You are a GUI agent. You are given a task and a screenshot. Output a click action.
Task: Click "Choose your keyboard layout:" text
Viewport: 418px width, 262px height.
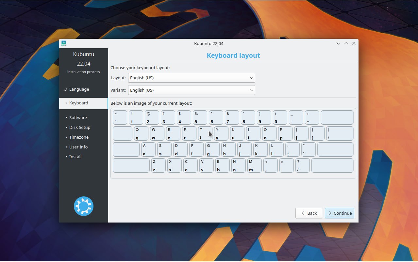(140, 68)
